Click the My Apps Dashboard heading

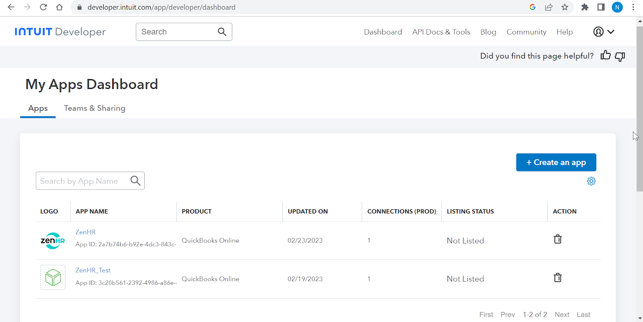tap(92, 84)
